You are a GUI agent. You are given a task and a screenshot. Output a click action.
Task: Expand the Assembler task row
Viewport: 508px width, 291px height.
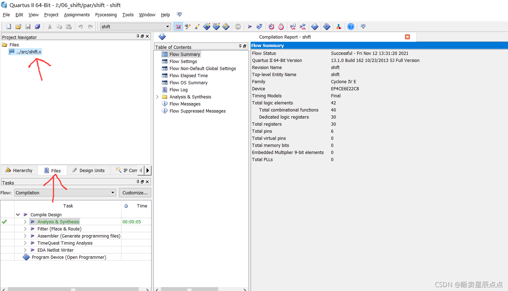25,236
